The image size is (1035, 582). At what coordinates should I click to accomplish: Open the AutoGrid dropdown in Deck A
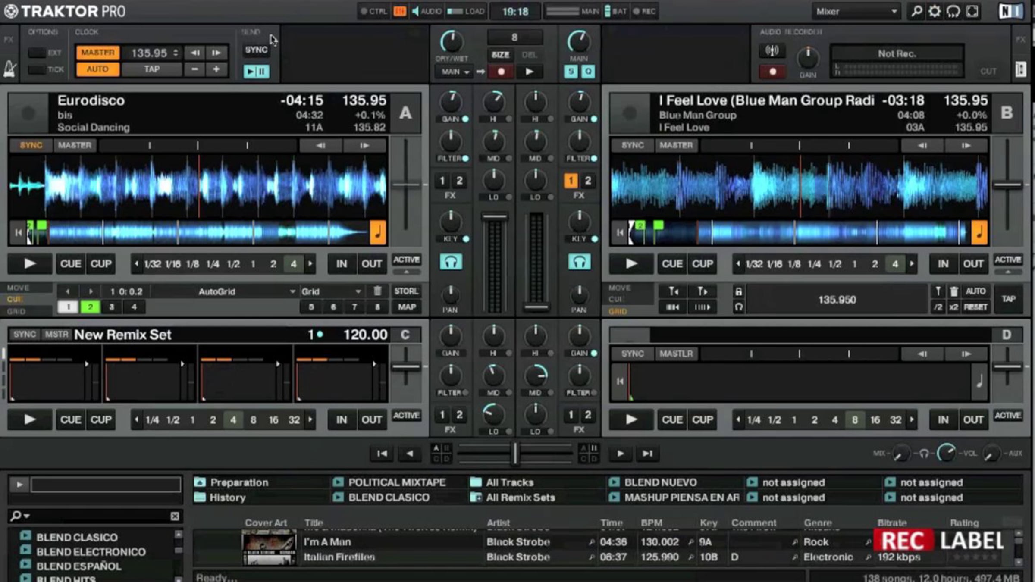coord(224,292)
